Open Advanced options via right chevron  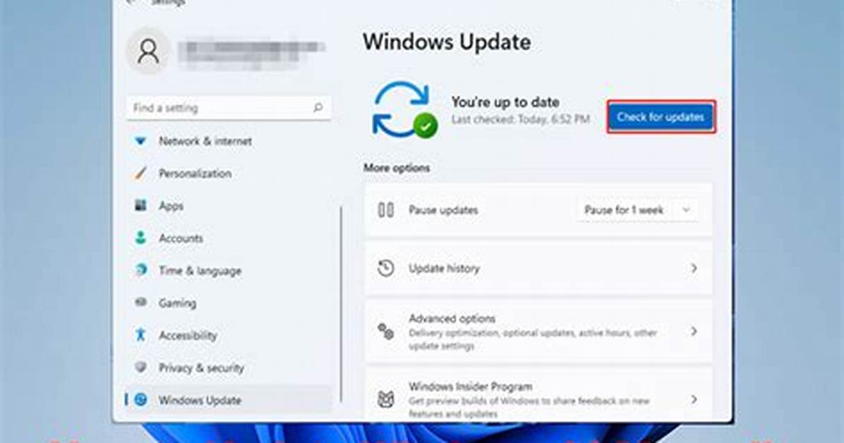(694, 332)
